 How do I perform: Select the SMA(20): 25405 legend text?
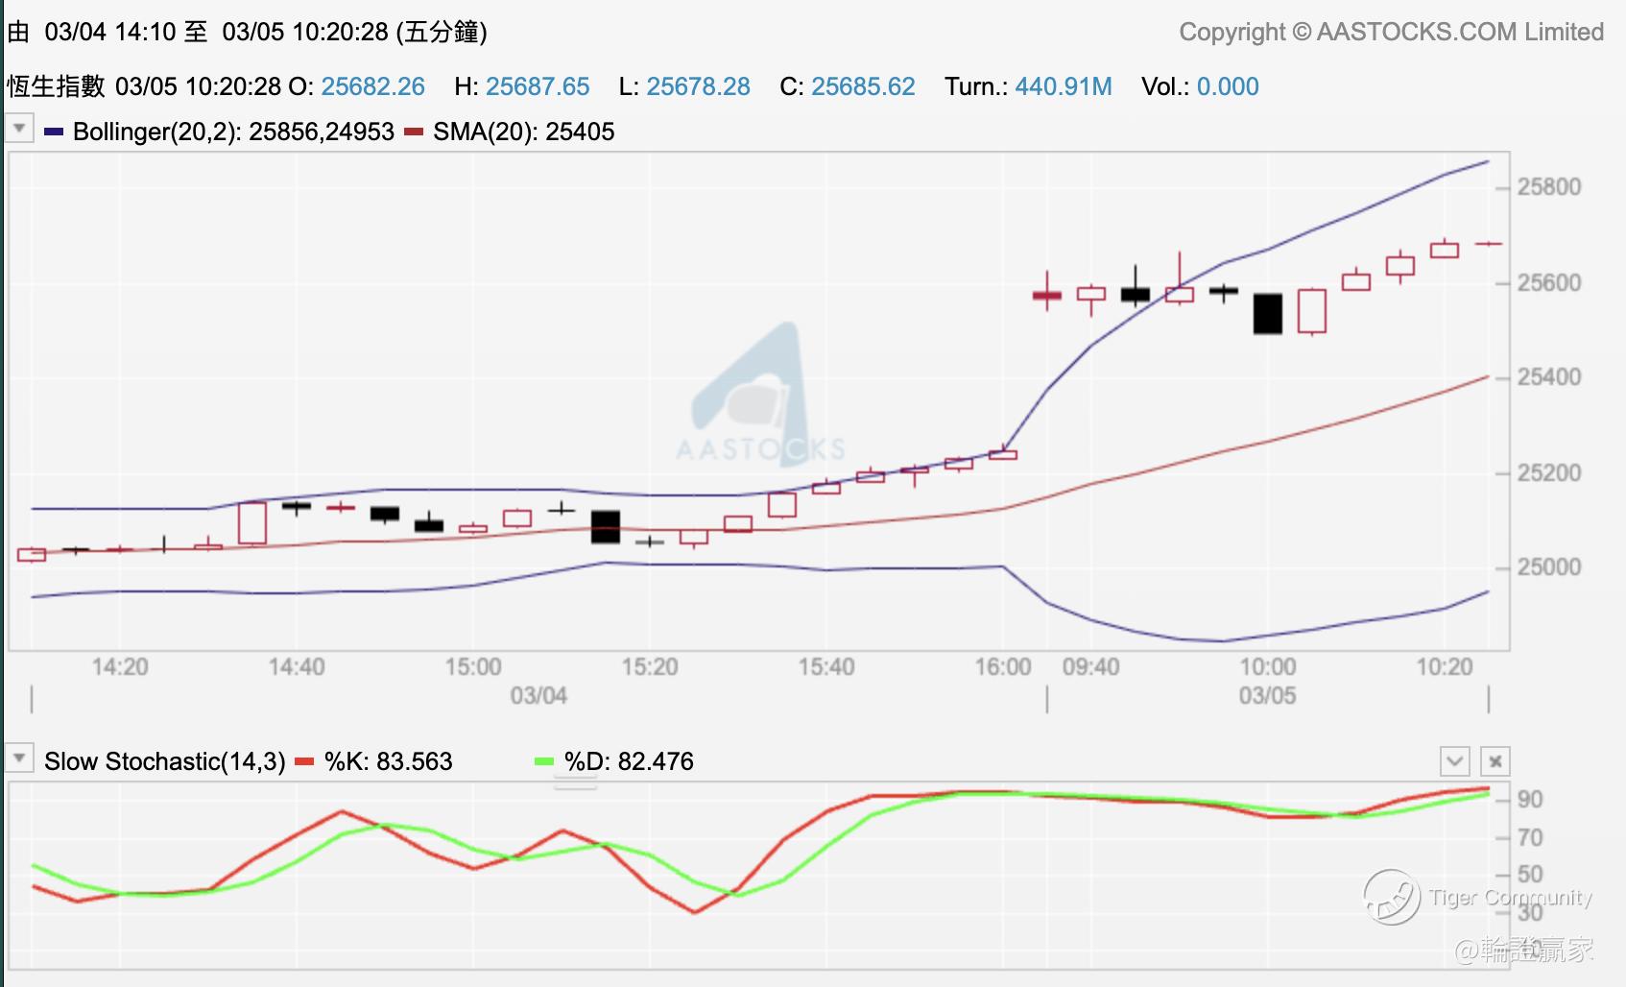(x=523, y=132)
